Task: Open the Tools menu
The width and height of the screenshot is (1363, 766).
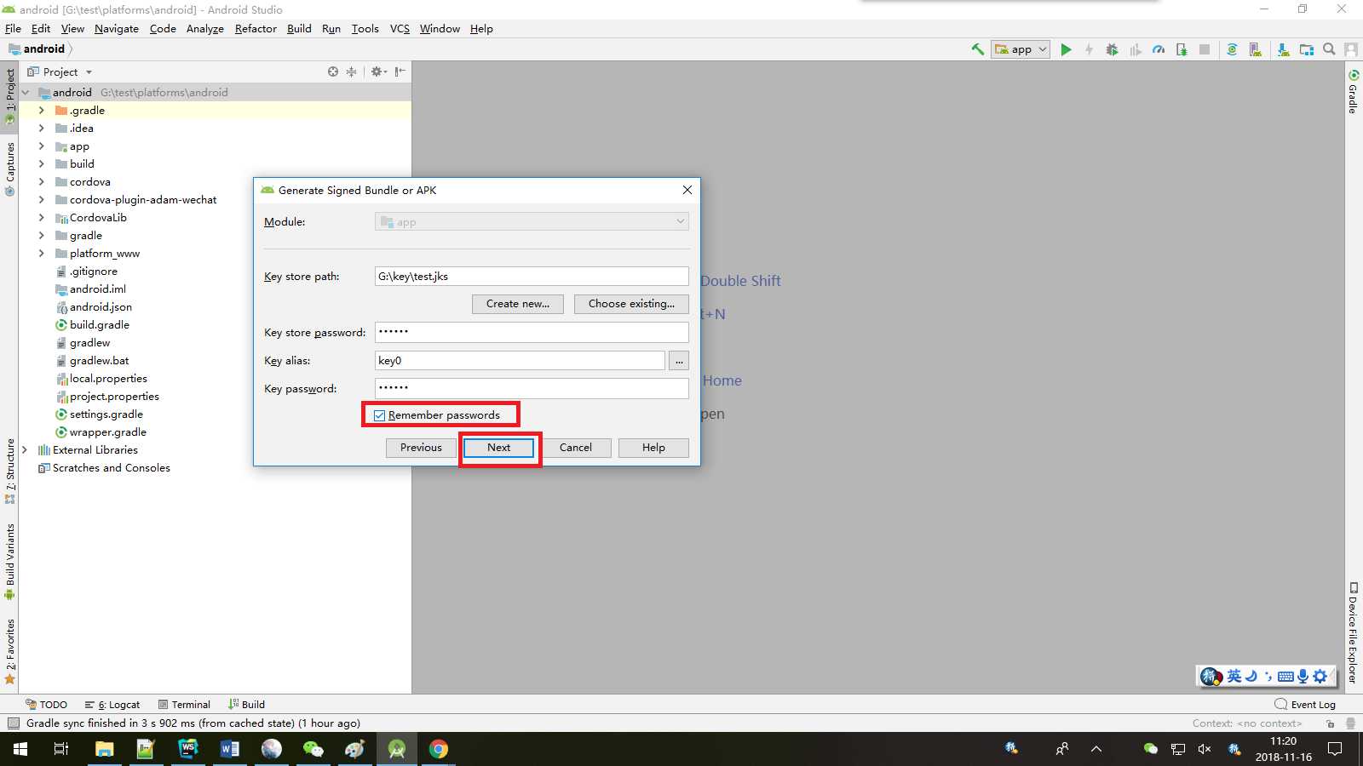Action: 365,29
